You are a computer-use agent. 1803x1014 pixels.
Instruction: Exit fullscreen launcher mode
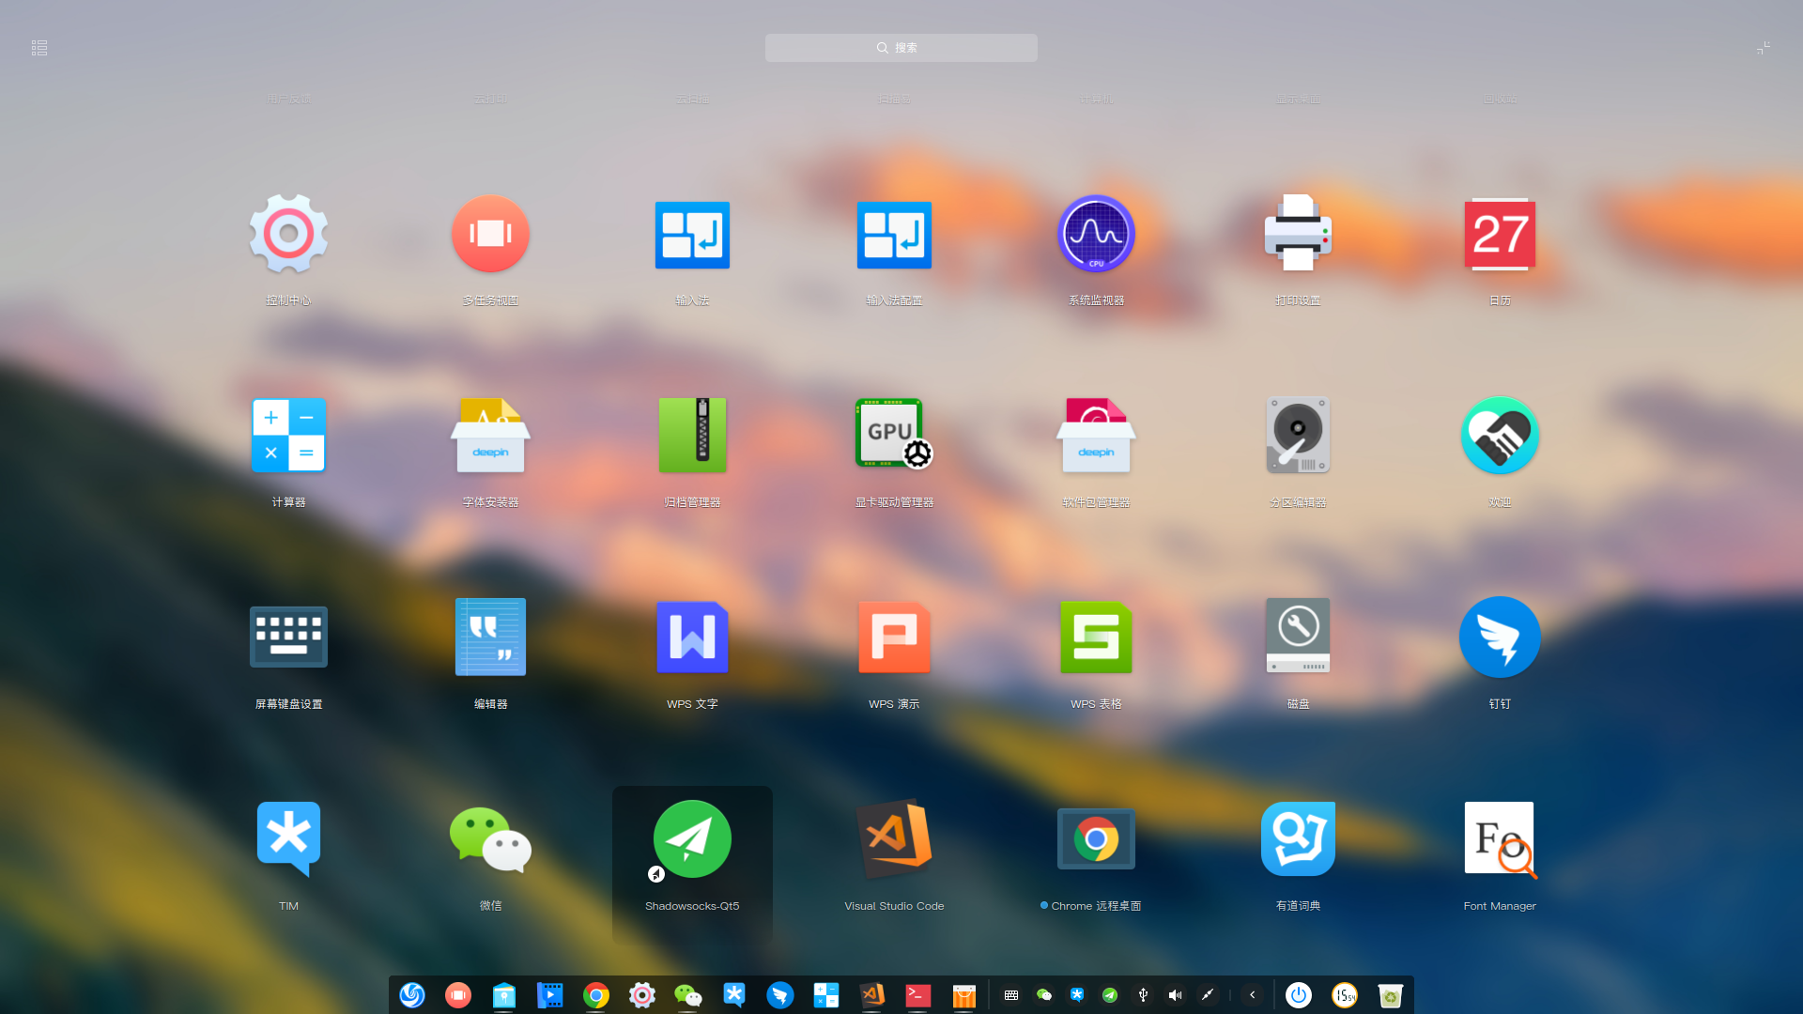(x=1764, y=48)
